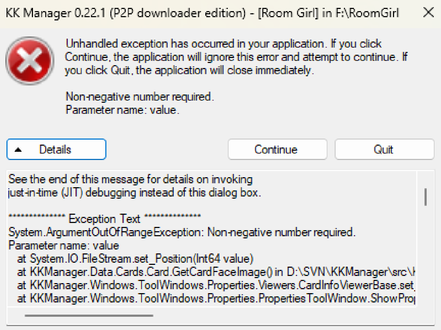The image size is (441, 330).
Task: Close the KK Manager error dialog
Action: tap(428, 13)
